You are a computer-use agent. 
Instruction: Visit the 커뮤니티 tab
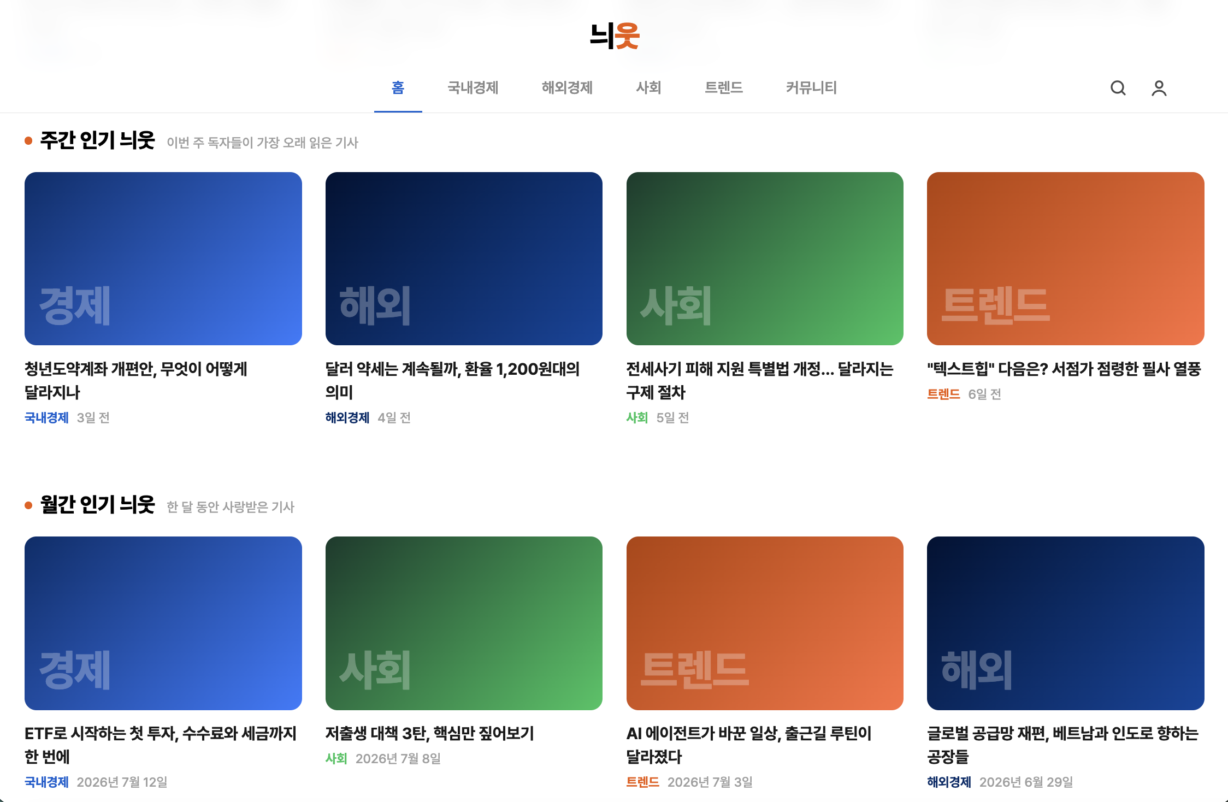811,87
